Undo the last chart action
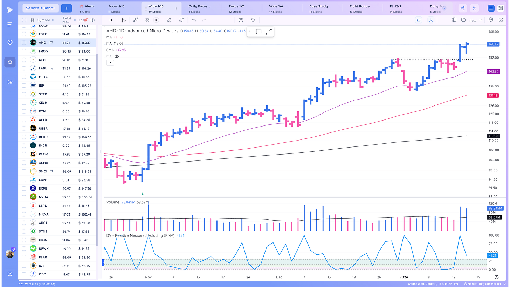 tap(194, 20)
